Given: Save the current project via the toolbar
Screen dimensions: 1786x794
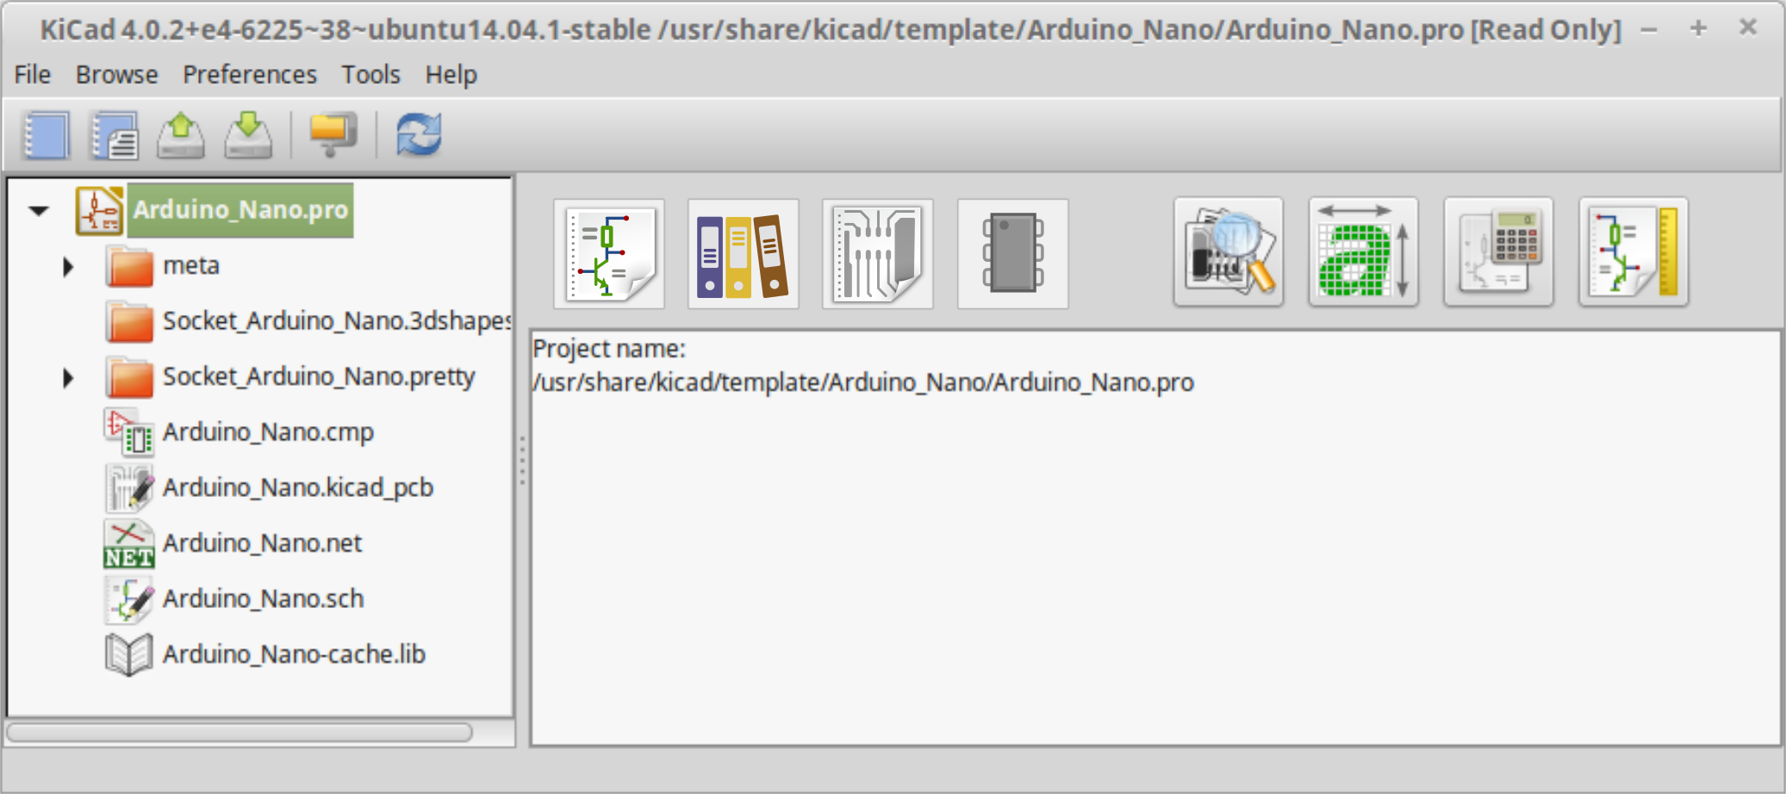Looking at the screenshot, I should 248,135.
